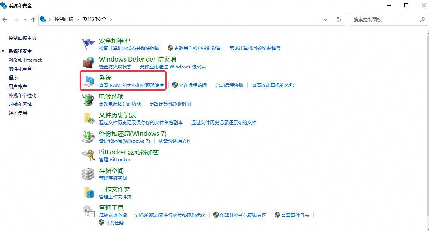Click 管理工作文件夹 link
The width and height of the screenshot is (429, 231).
pos(115,197)
